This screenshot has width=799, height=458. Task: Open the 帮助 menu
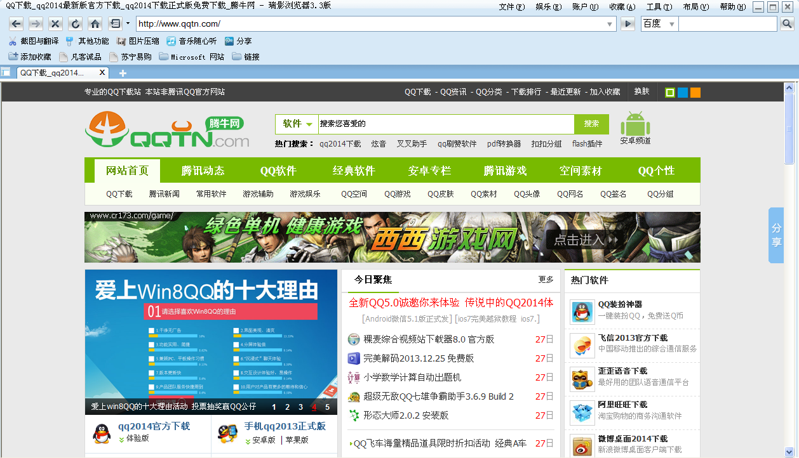click(x=733, y=7)
